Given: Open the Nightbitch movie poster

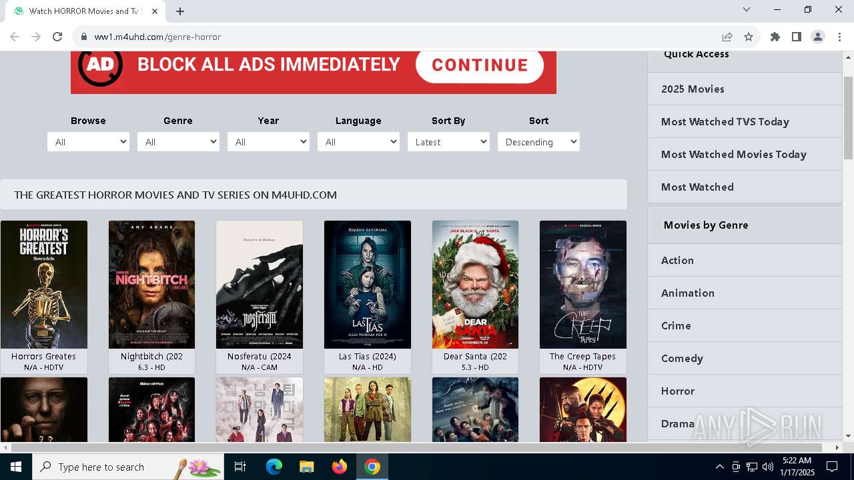Looking at the screenshot, I should click(152, 285).
